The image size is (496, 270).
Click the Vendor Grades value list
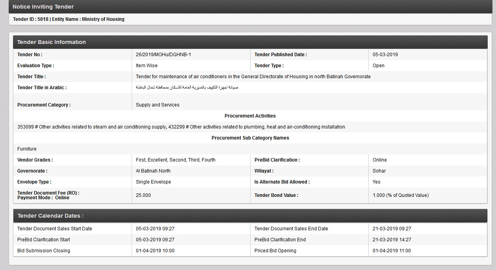[175, 160]
